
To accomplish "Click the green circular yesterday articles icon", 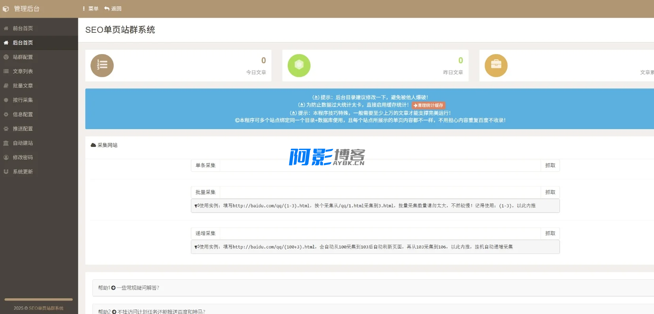I will [299, 66].
